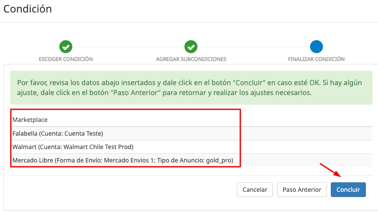The height and width of the screenshot is (213, 378).
Task: Open the AGREGAR SUBCONDICIONES step label
Action: pos(191,59)
